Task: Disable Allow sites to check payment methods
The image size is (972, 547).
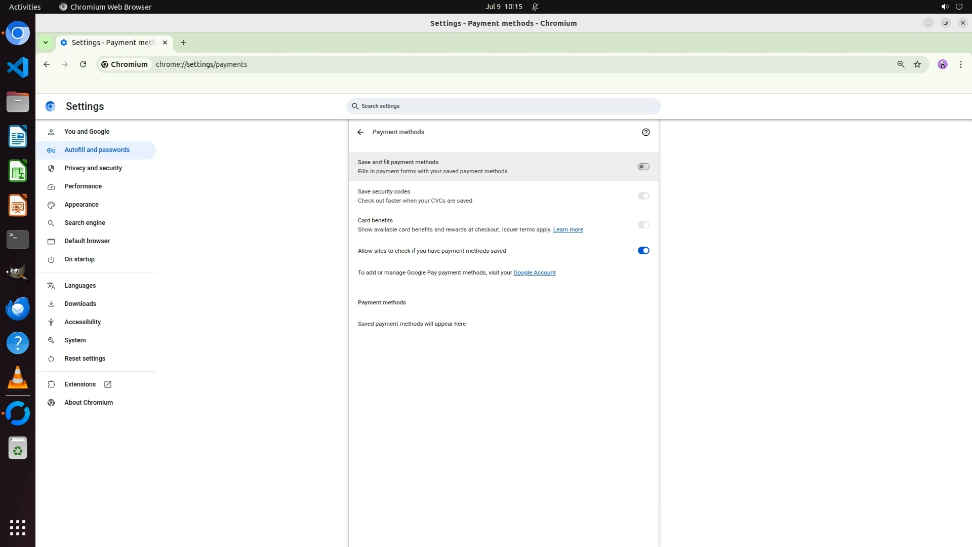Action: pos(643,251)
